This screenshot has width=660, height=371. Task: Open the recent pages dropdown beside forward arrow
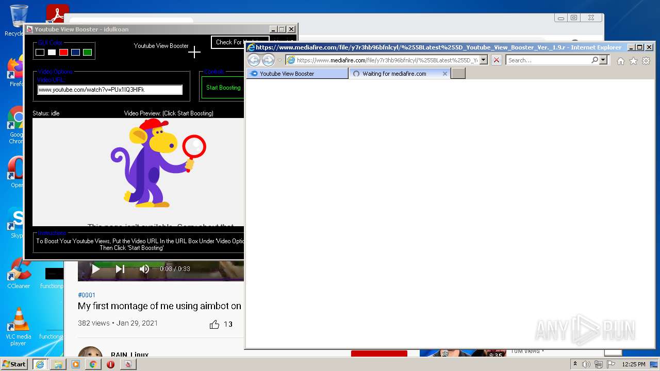click(x=279, y=60)
